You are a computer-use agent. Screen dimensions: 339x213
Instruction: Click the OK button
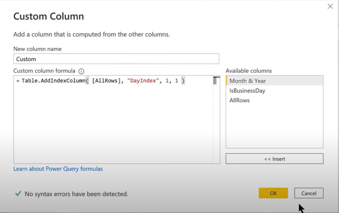tap(273, 193)
